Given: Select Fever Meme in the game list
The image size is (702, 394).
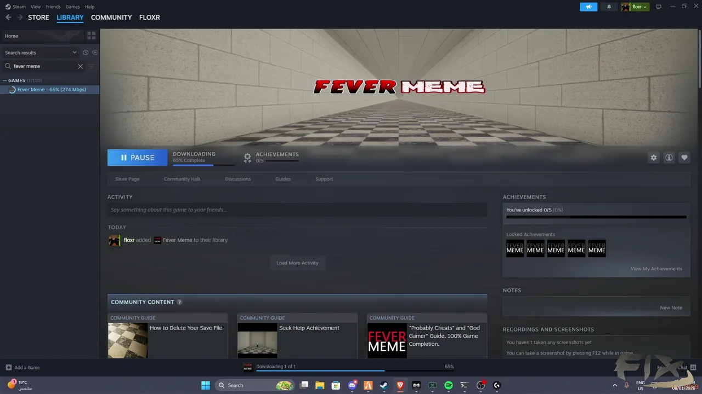Looking at the screenshot, I should point(49,90).
